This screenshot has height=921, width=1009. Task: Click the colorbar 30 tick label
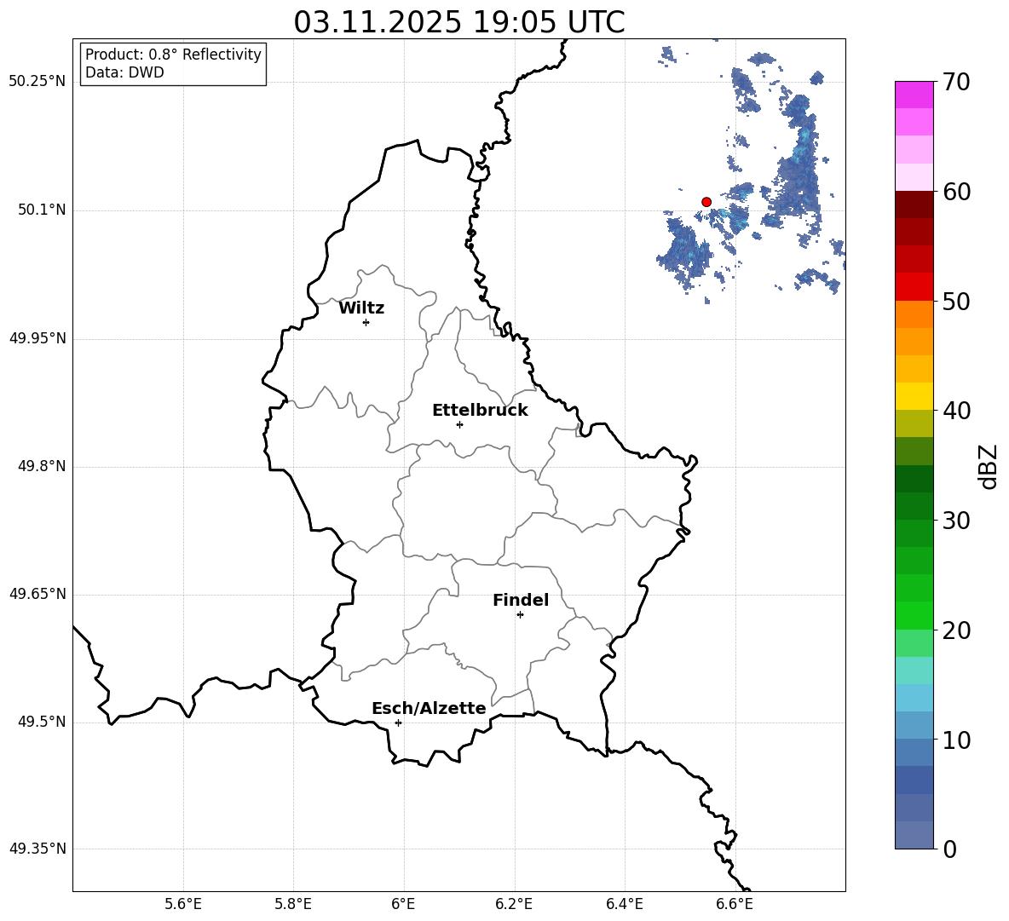pyautogui.click(x=956, y=521)
